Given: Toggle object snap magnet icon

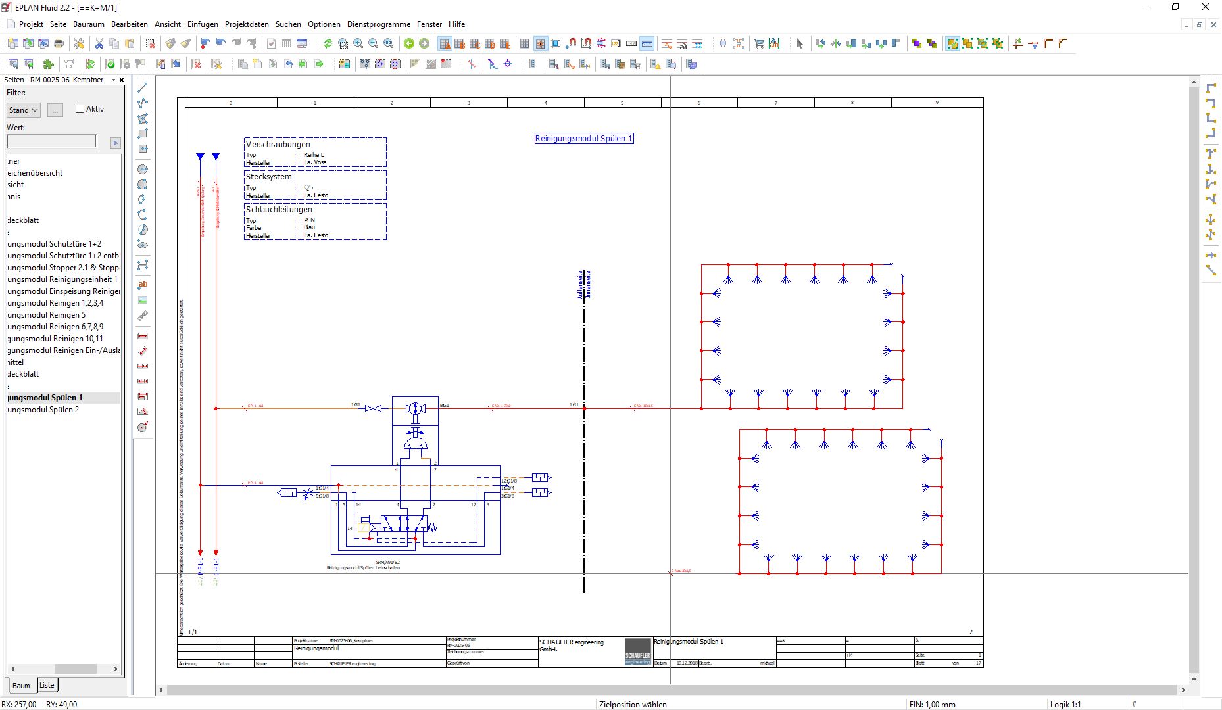Looking at the screenshot, I should 571,44.
